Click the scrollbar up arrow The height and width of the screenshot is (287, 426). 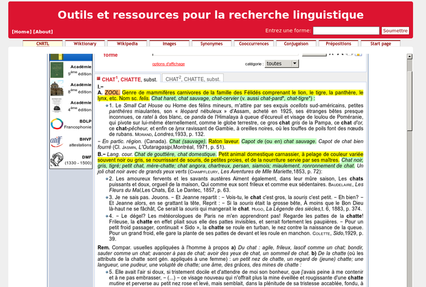(410, 56)
